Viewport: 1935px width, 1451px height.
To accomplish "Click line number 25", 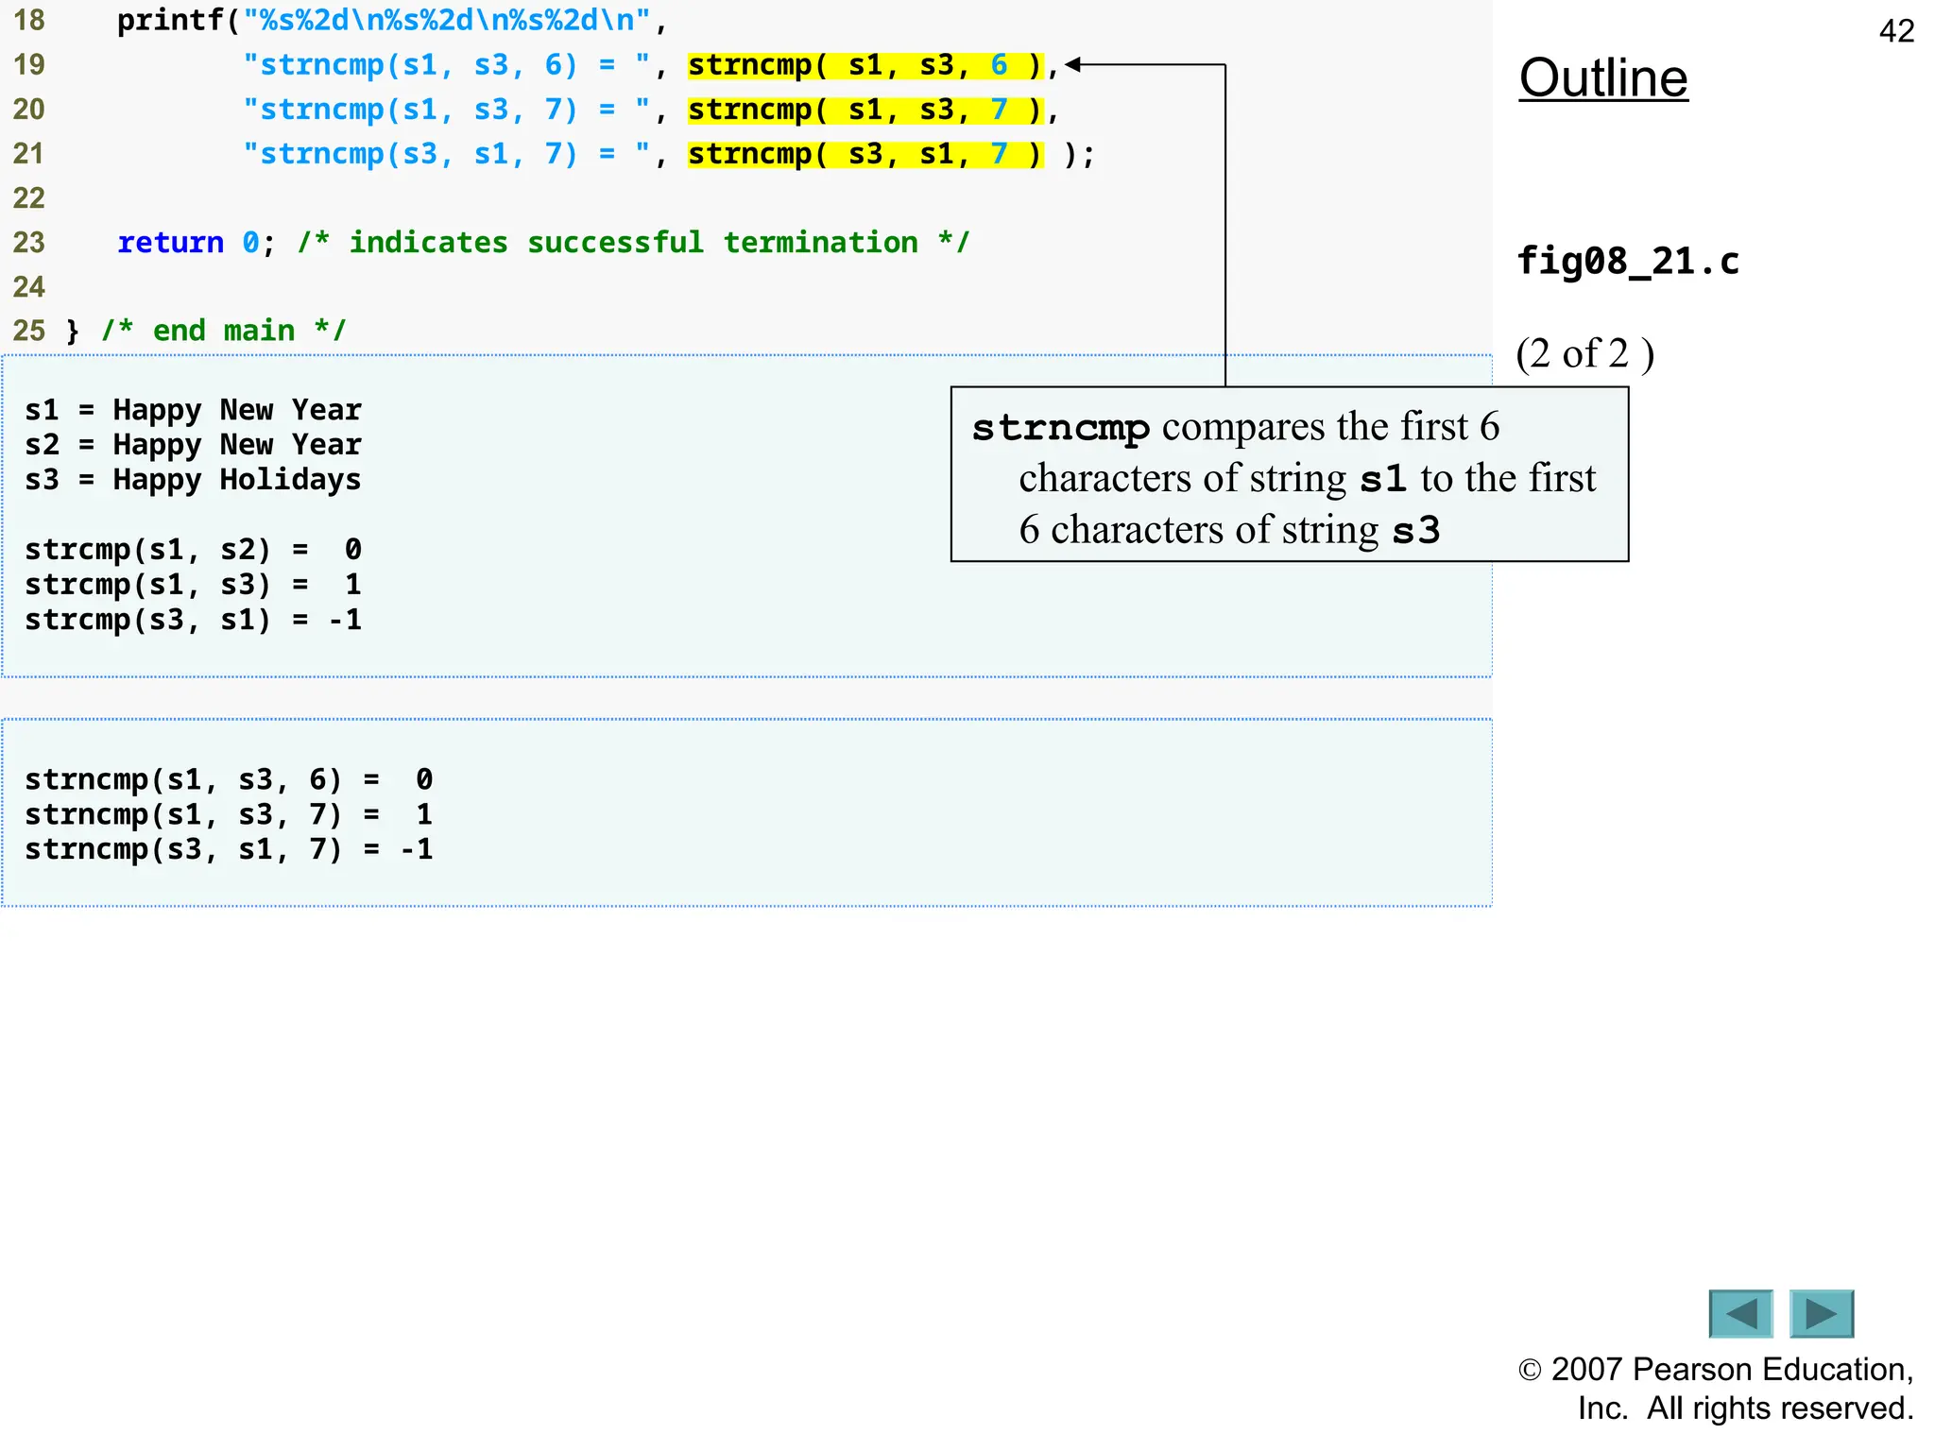I will (28, 331).
